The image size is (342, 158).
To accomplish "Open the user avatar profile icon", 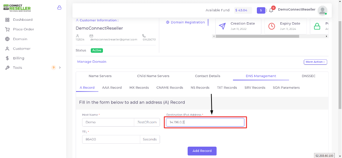I will (322, 10).
